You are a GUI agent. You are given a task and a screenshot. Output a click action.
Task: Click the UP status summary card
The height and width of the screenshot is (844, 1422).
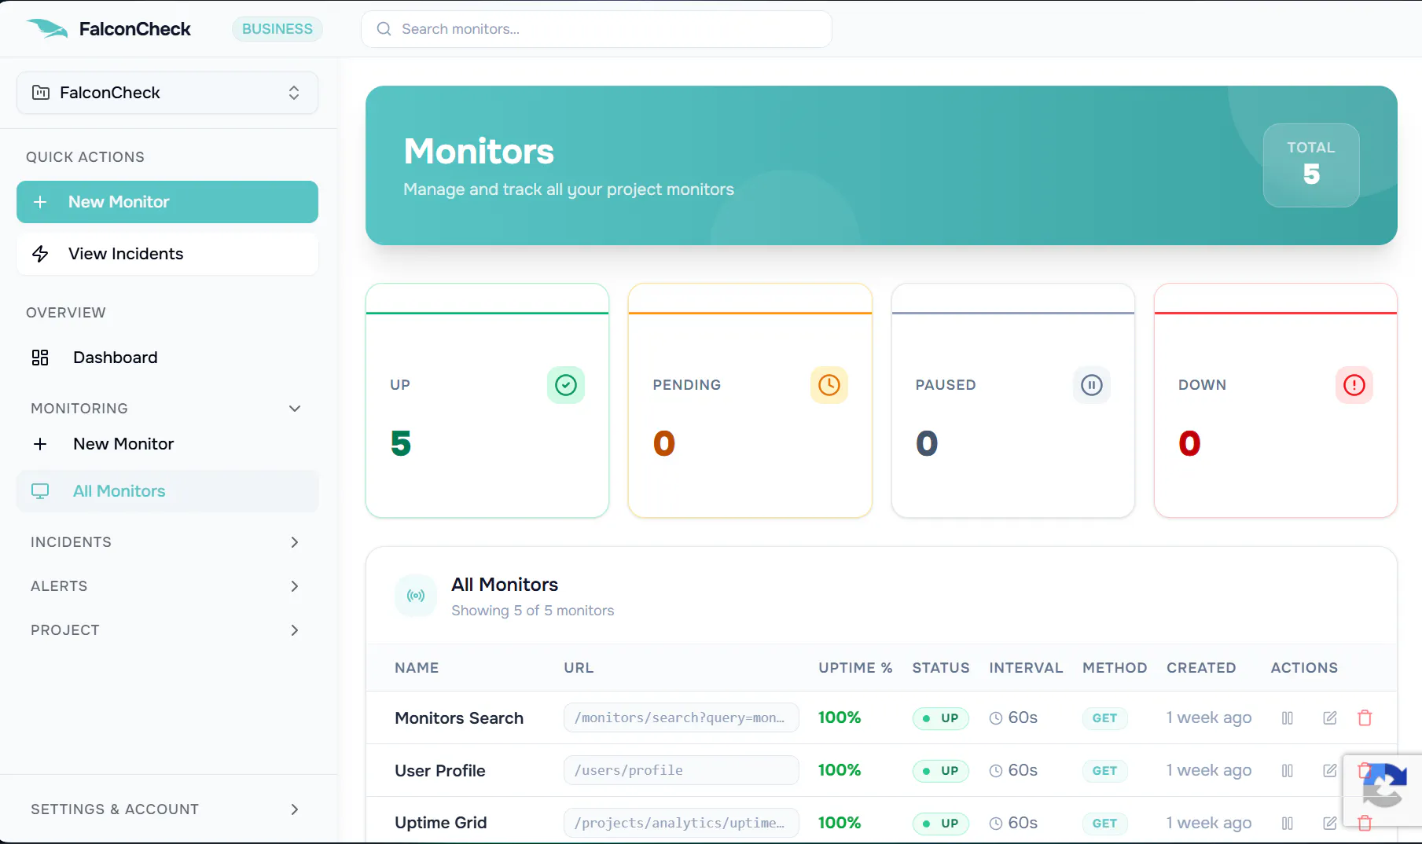pos(487,401)
